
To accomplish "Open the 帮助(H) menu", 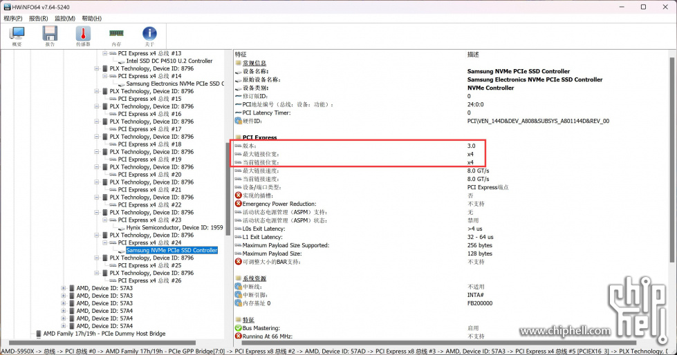I will click(x=91, y=19).
